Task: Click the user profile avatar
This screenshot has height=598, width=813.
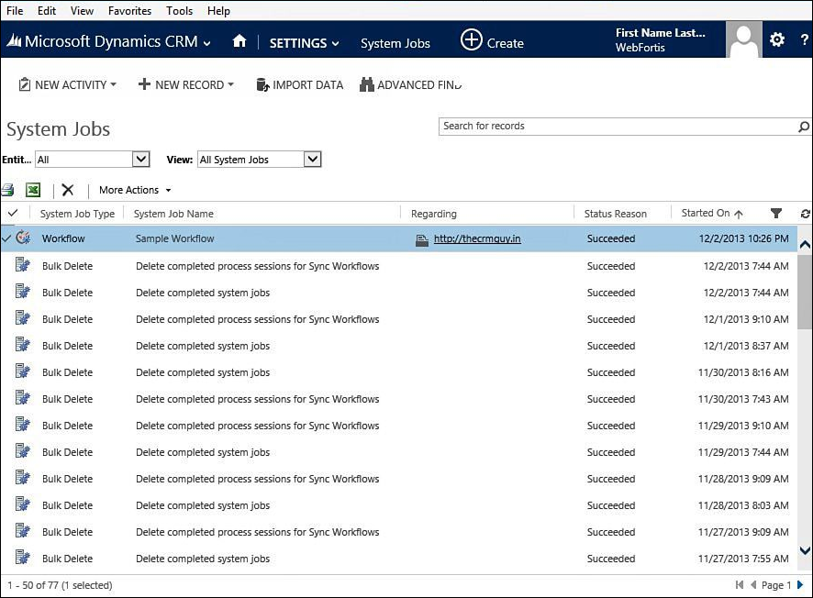Action: click(x=743, y=39)
